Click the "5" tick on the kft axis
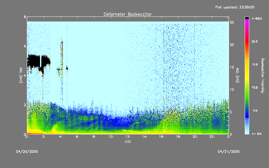Screen dimensions: 269x168 pyautogui.click(x=231, y=112)
